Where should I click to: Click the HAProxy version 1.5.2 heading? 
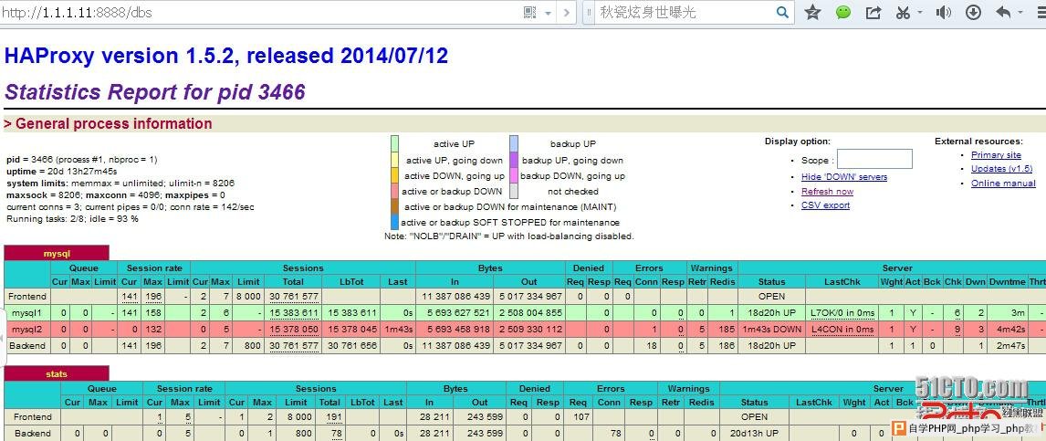click(226, 56)
